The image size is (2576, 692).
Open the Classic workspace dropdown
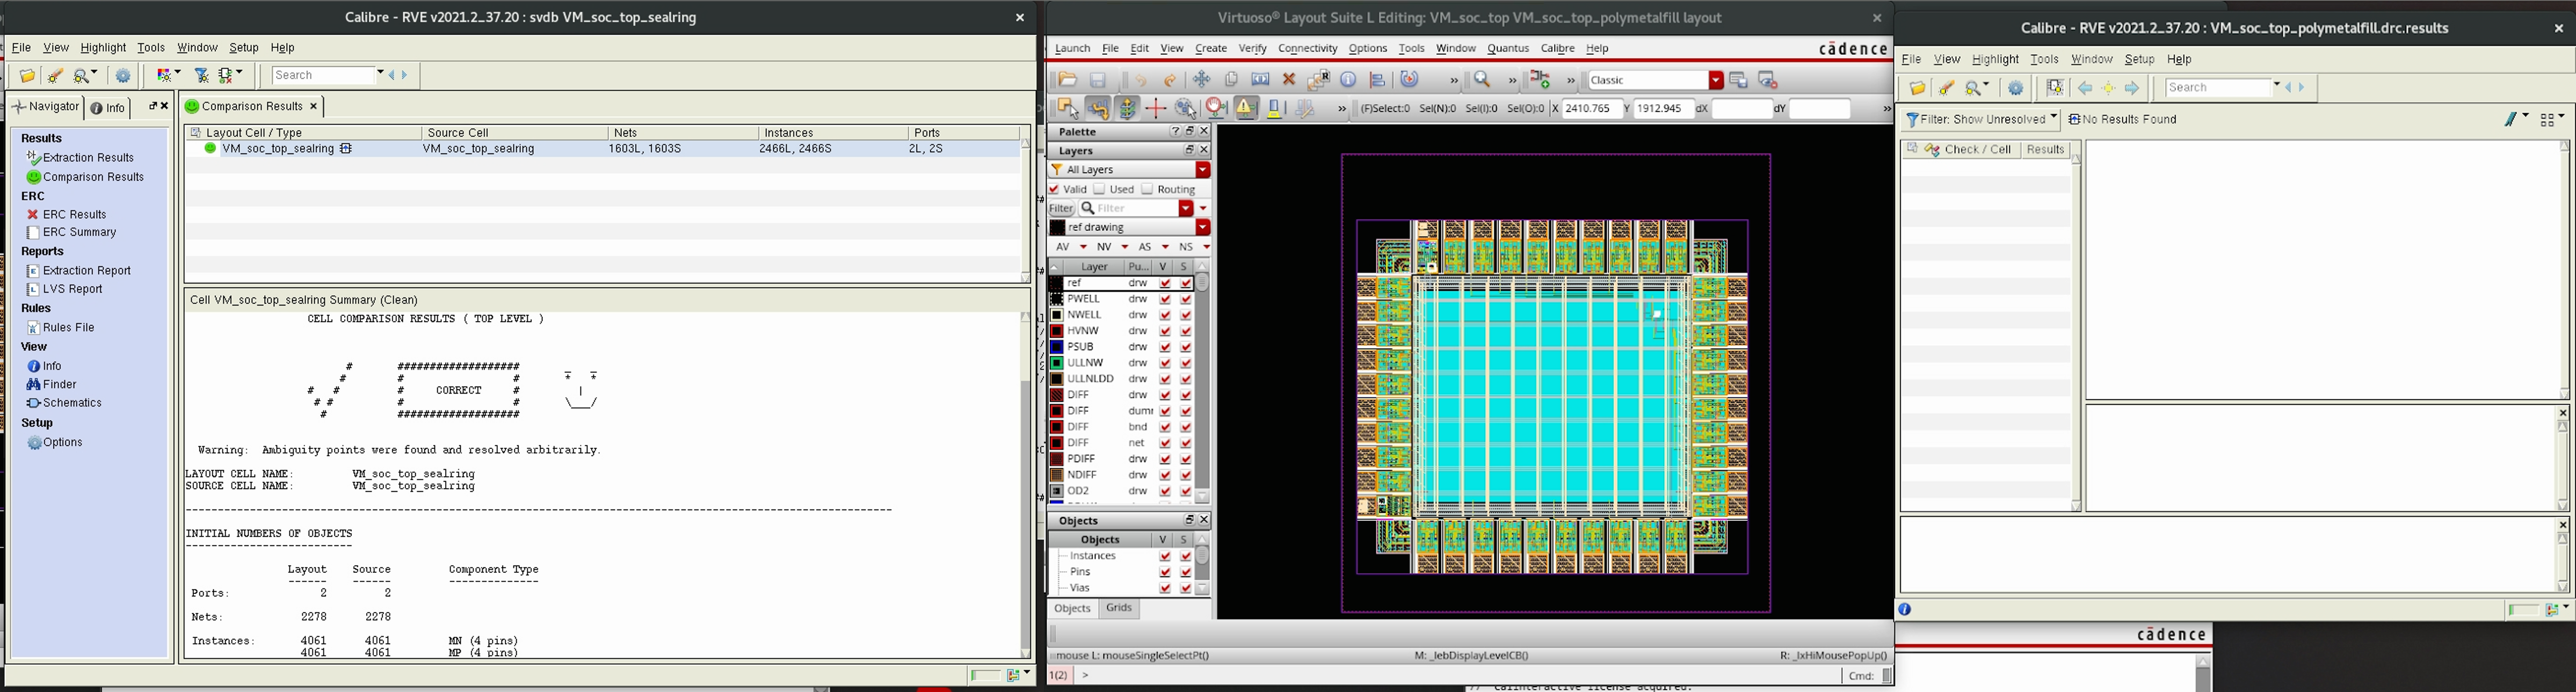pos(1716,80)
